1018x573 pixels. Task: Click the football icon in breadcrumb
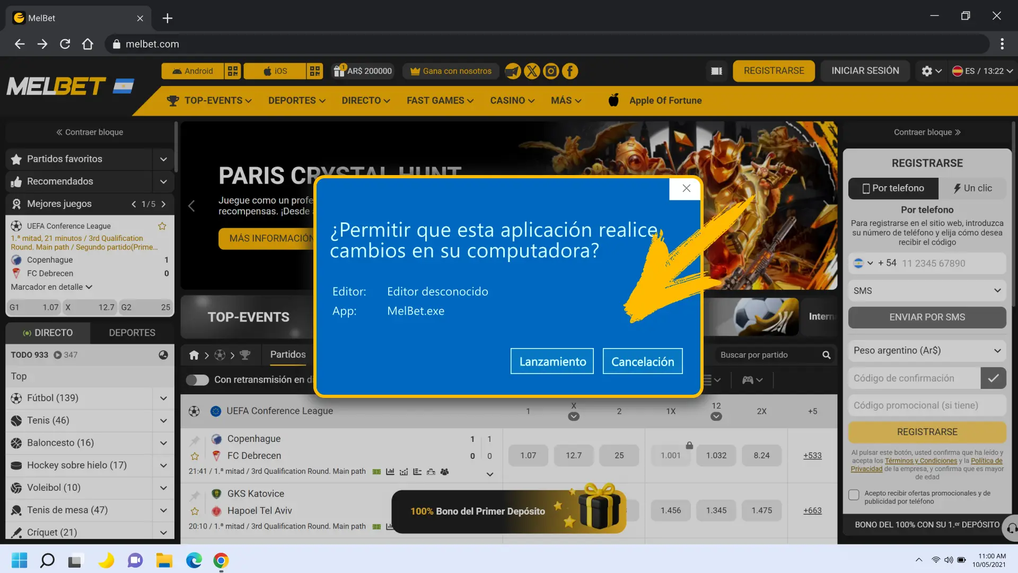pos(220,355)
